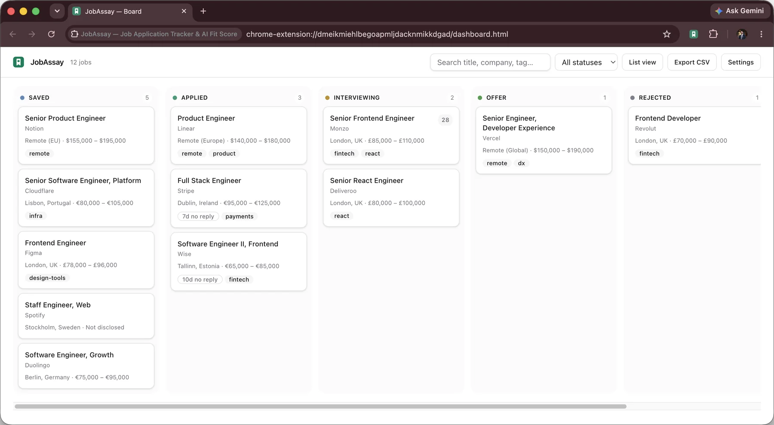Open a new browser tab
774x425 pixels.
point(203,11)
